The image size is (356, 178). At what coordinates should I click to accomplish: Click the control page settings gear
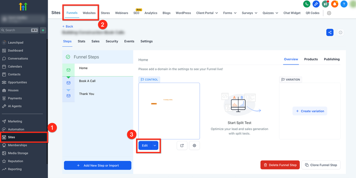(194, 146)
